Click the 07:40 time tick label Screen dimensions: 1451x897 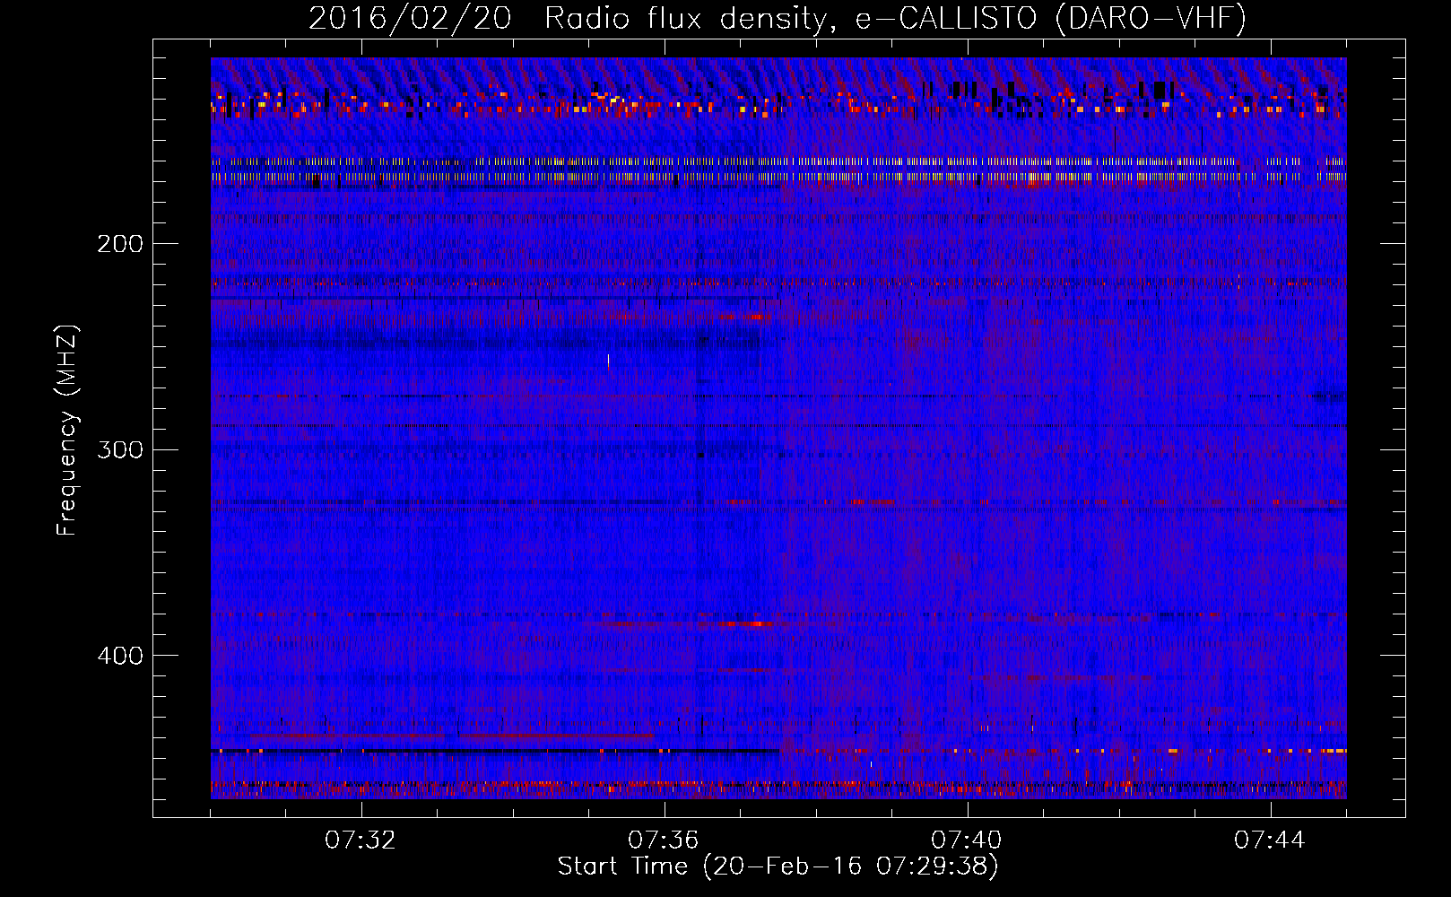967,840
